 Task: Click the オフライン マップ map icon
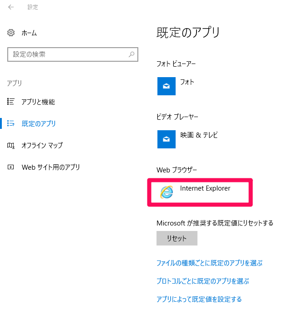[10, 145]
